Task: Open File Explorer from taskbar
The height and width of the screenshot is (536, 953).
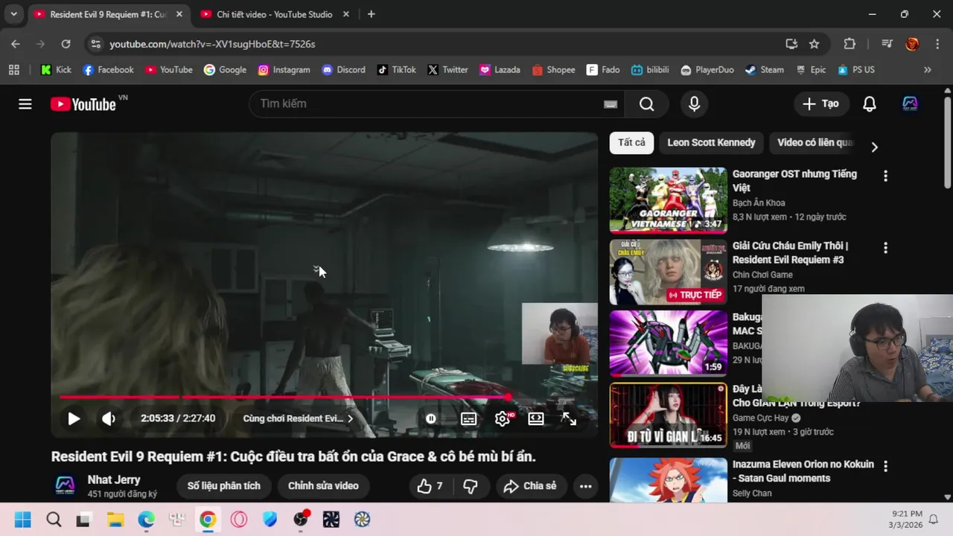Action: pyautogui.click(x=115, y=520)
